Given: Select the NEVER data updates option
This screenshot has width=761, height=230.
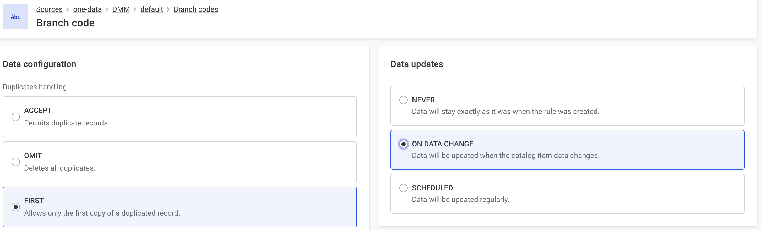Looking at the screenshot, I should (x=404, y=100).
